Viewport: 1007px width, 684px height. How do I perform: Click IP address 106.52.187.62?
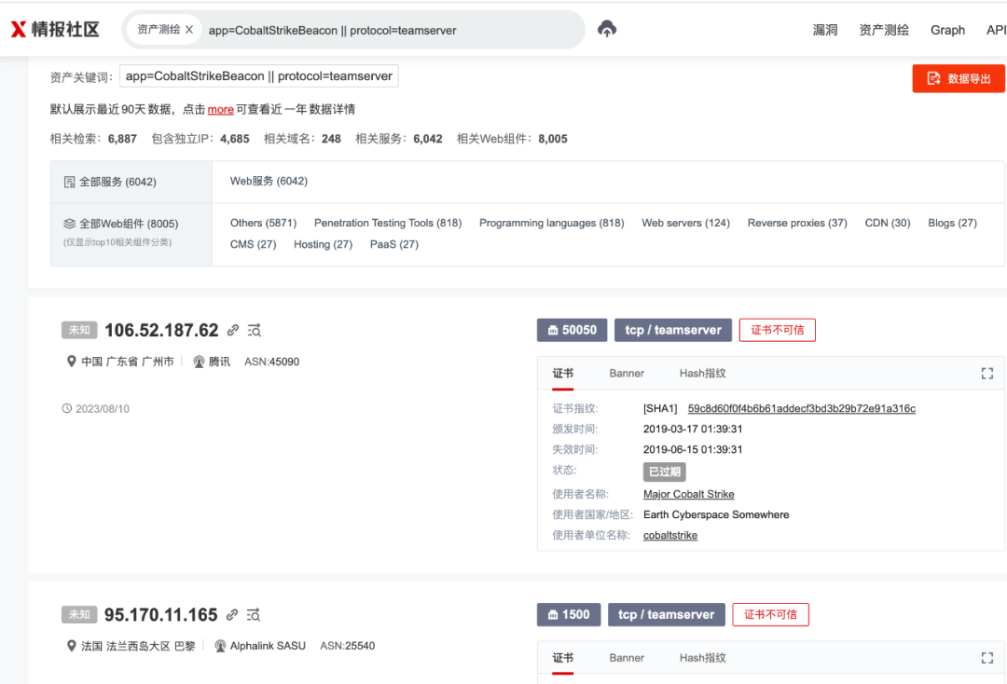click(161, 330)
